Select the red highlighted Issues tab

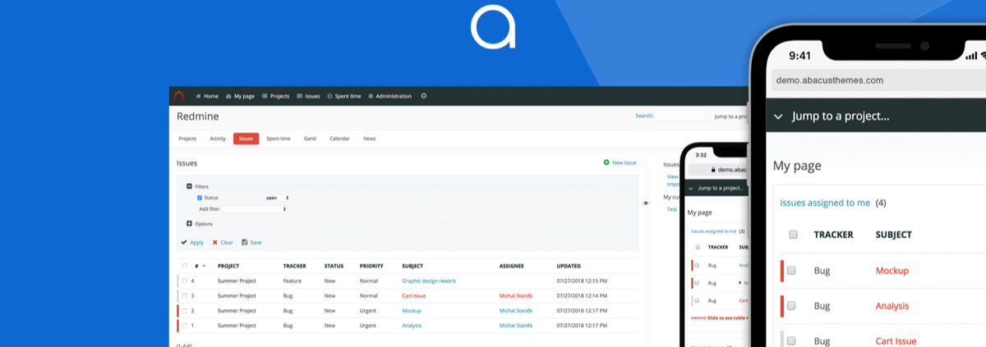(246, 139)
